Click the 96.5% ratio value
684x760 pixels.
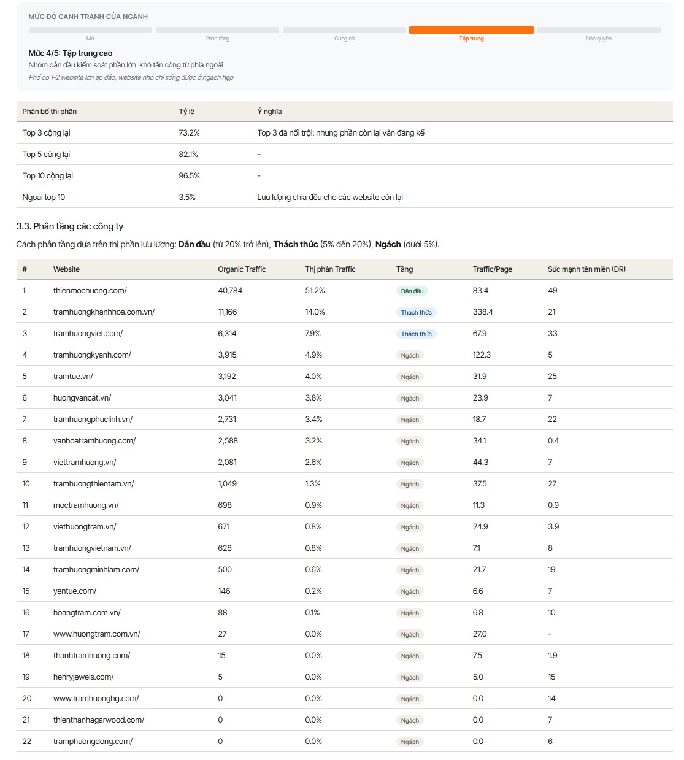(189, 176)
